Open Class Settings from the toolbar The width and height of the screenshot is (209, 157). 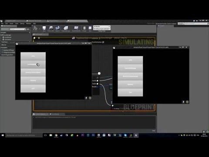(x=66, y=28)
